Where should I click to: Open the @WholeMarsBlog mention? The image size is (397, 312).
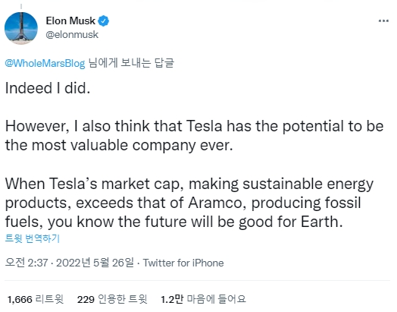click(45, 63)
